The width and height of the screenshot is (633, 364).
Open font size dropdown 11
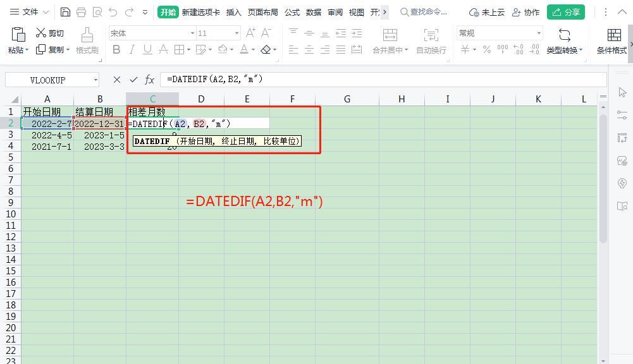pyautogui.click(x=237, y=33)
